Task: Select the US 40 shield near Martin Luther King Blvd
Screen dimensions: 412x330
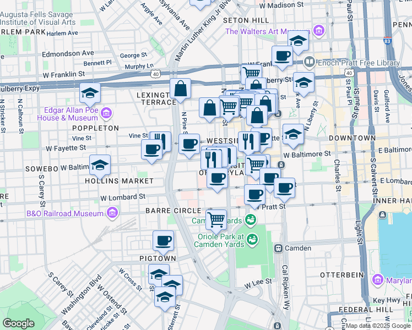Action: [x=156, y=74]
